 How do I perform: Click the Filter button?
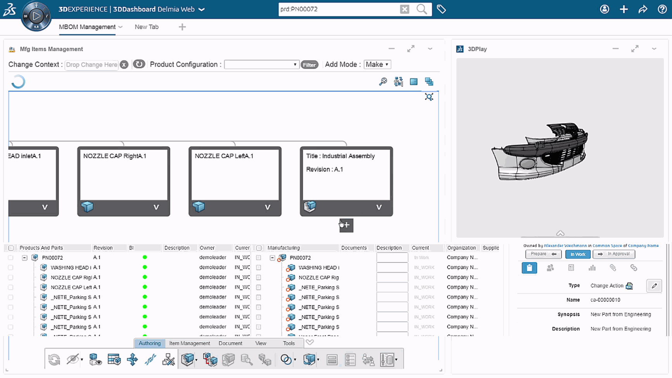[x=309, y=64]
